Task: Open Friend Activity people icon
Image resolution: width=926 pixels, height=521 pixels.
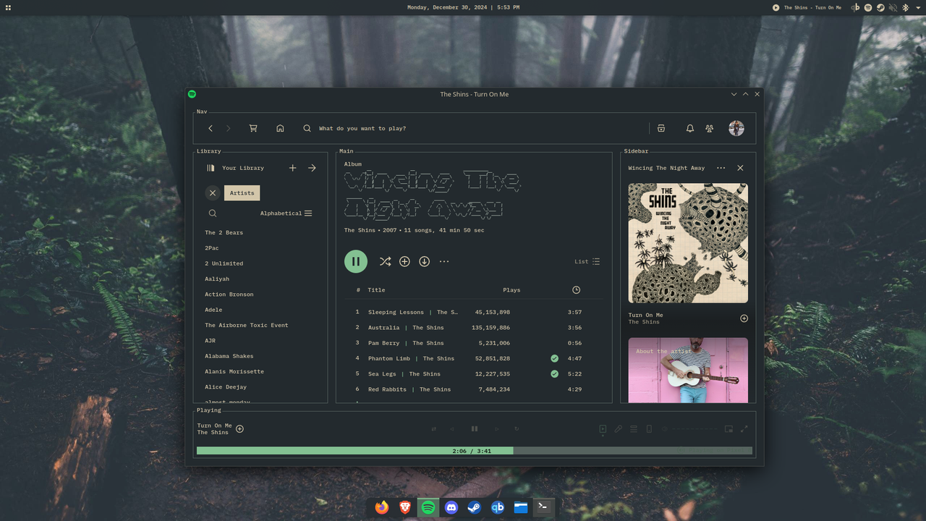Action: pos(710,128)
